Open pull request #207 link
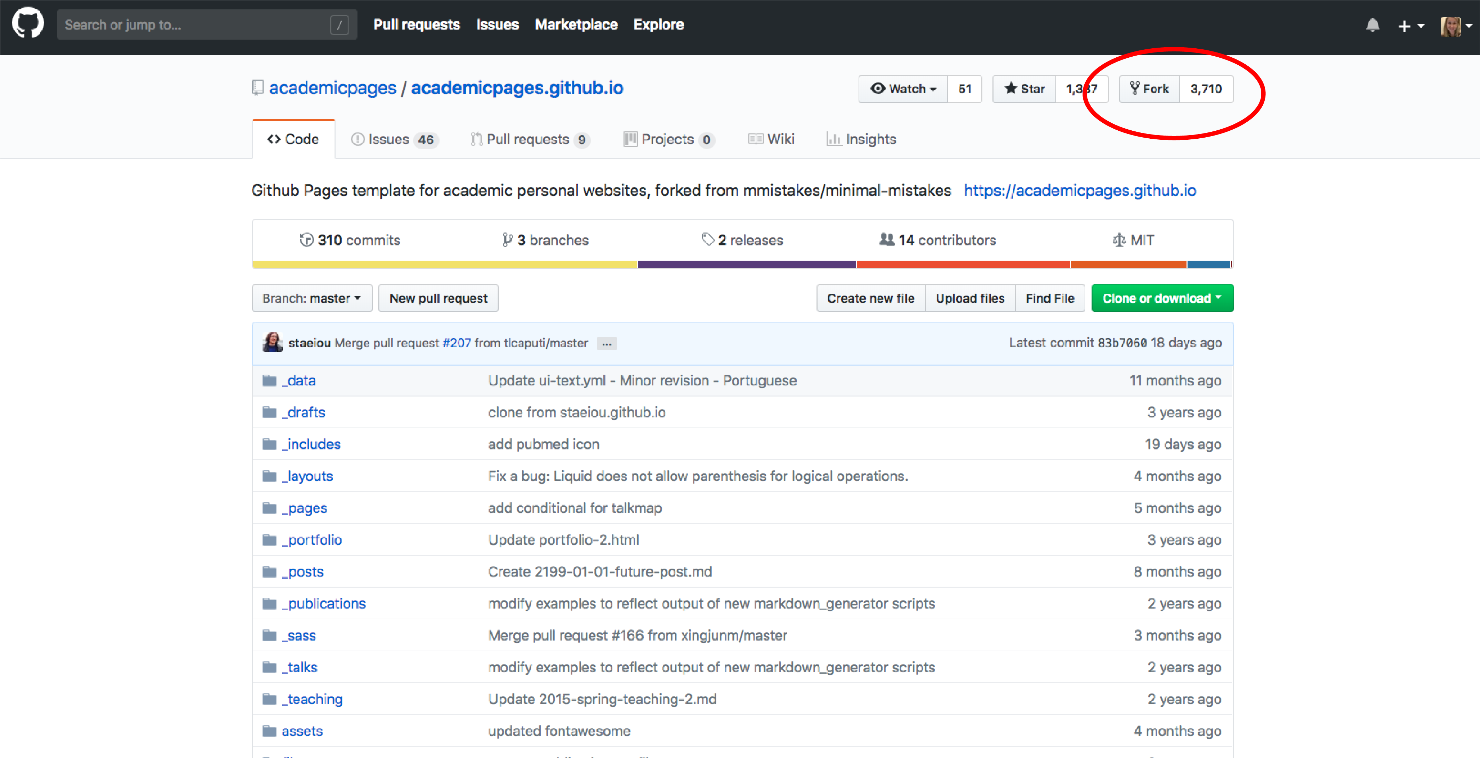Image resolution: width=1480 pixels, height=758 pixels. click(456, 343)
